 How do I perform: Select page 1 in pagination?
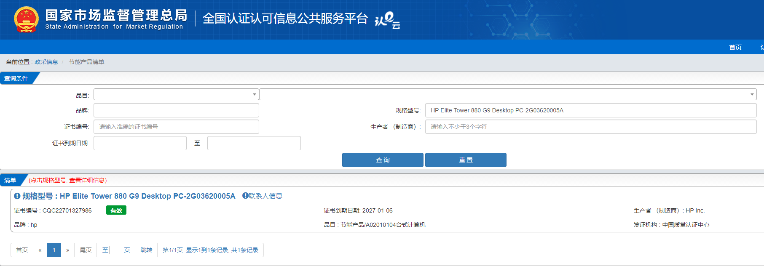click(54, 250)
